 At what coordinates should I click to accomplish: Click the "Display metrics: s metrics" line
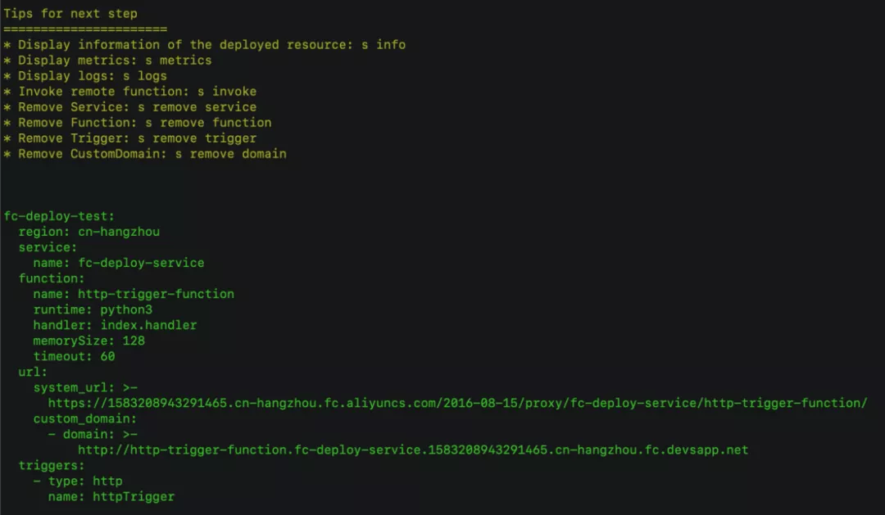115,61
